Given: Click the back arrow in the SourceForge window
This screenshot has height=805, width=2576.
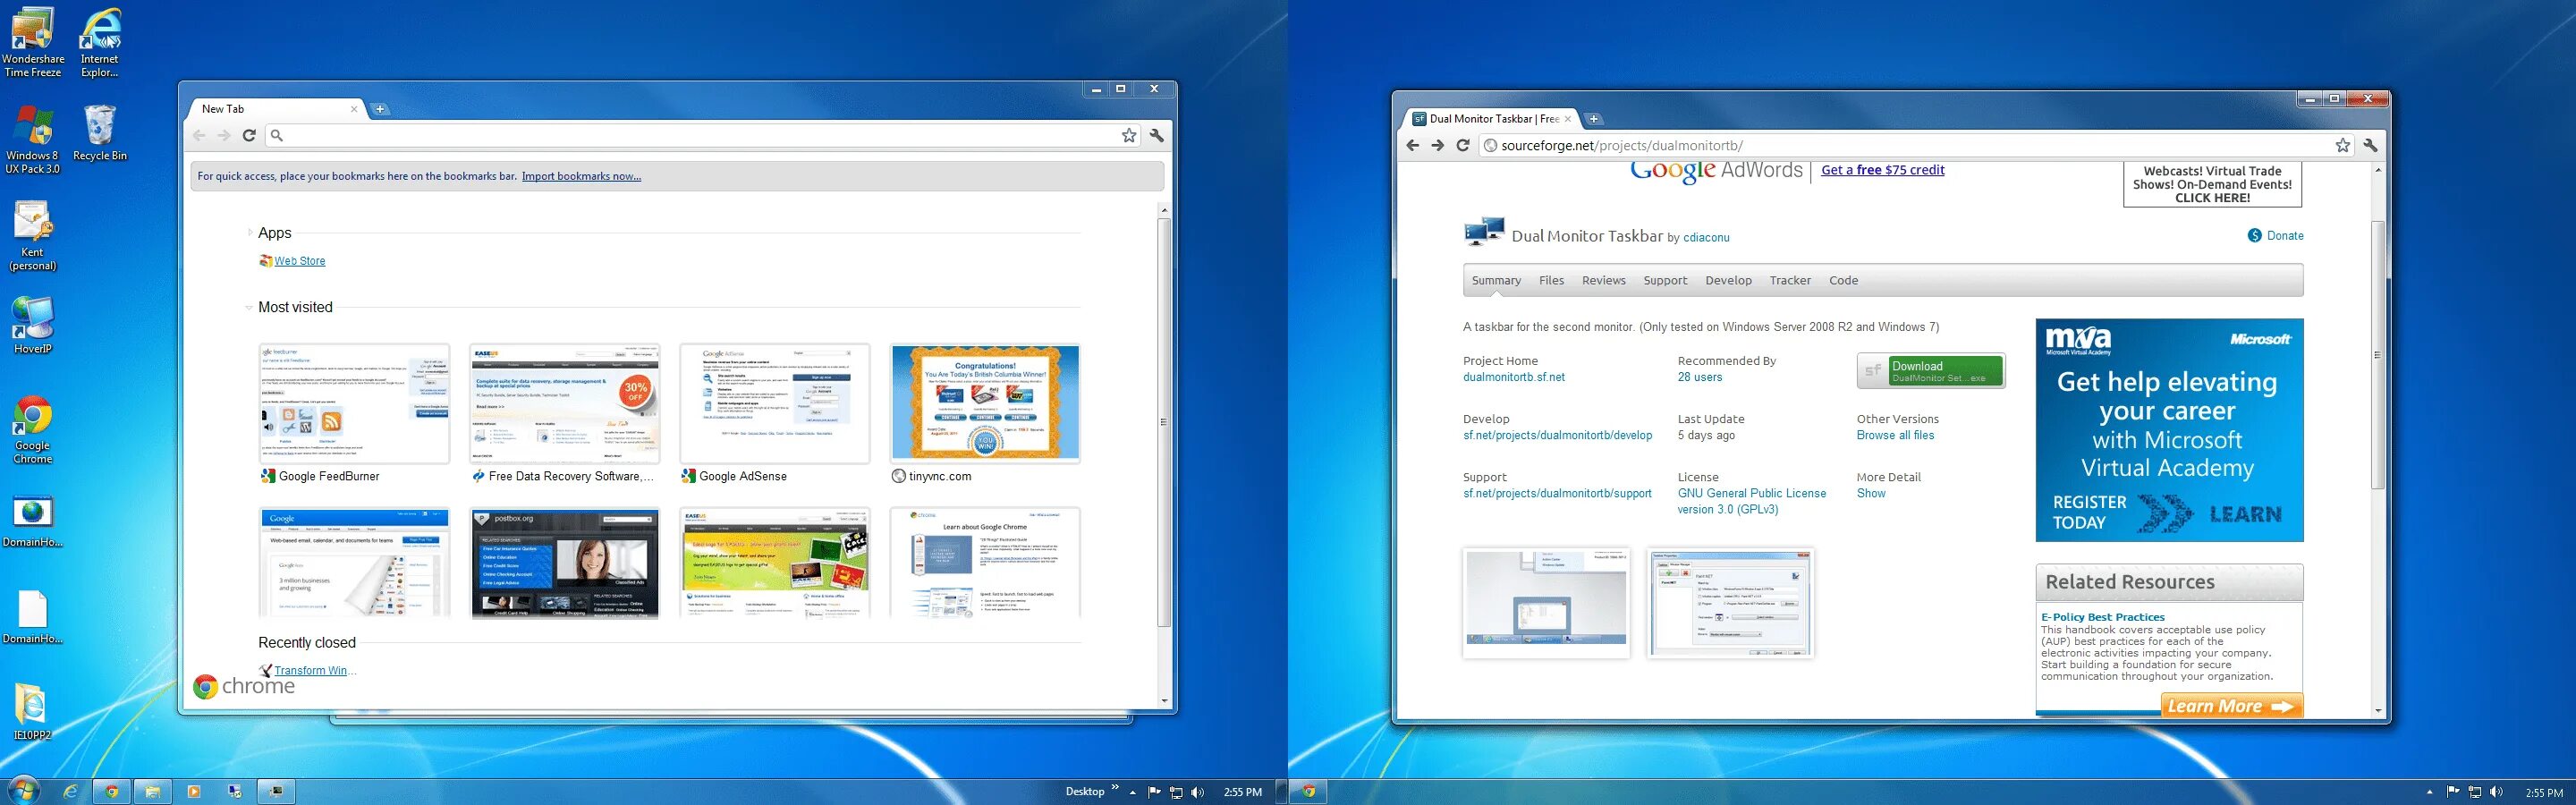Looking at the screenshot, I should (1412, 145).
